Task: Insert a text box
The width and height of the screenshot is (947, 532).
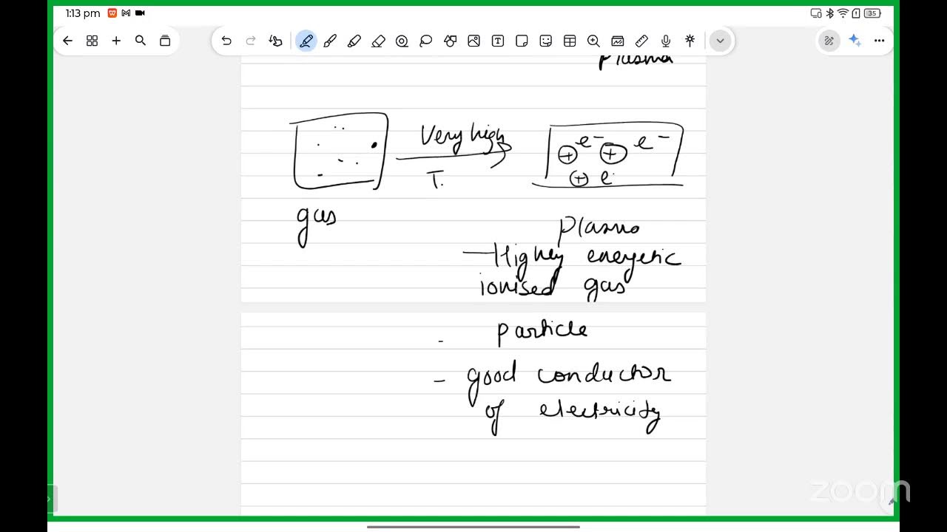Action: pyautogui.click(x=498, y=41)
